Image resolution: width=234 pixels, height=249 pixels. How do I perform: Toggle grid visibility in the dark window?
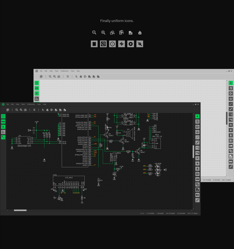click(3, 116)
